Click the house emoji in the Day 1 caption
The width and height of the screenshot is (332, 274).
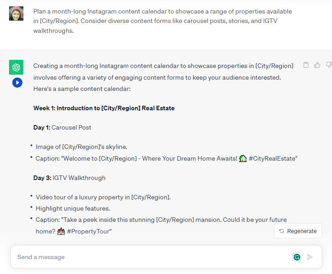tap(243, 158)
